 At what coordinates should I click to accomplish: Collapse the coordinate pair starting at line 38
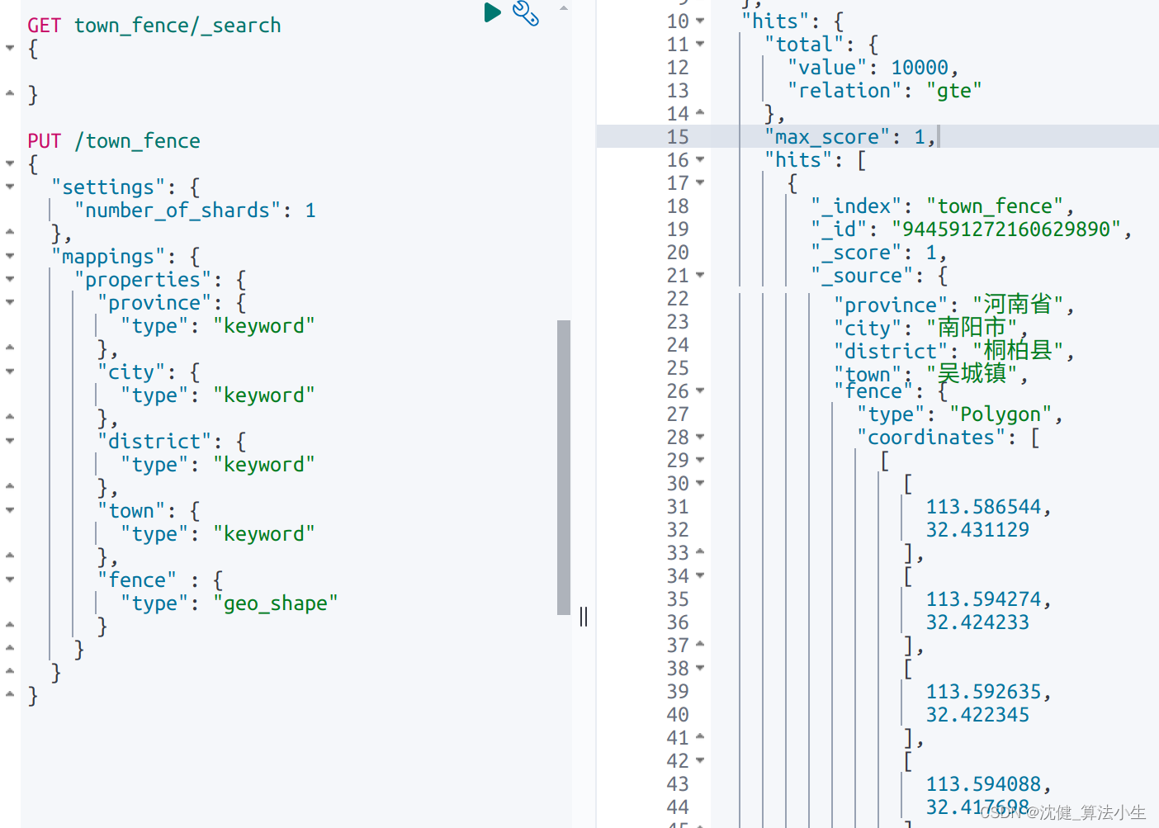click(x=700, y=669)
